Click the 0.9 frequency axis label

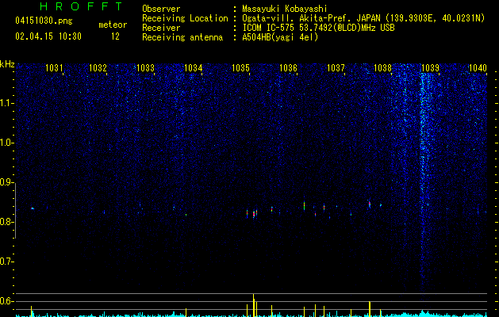6,182
